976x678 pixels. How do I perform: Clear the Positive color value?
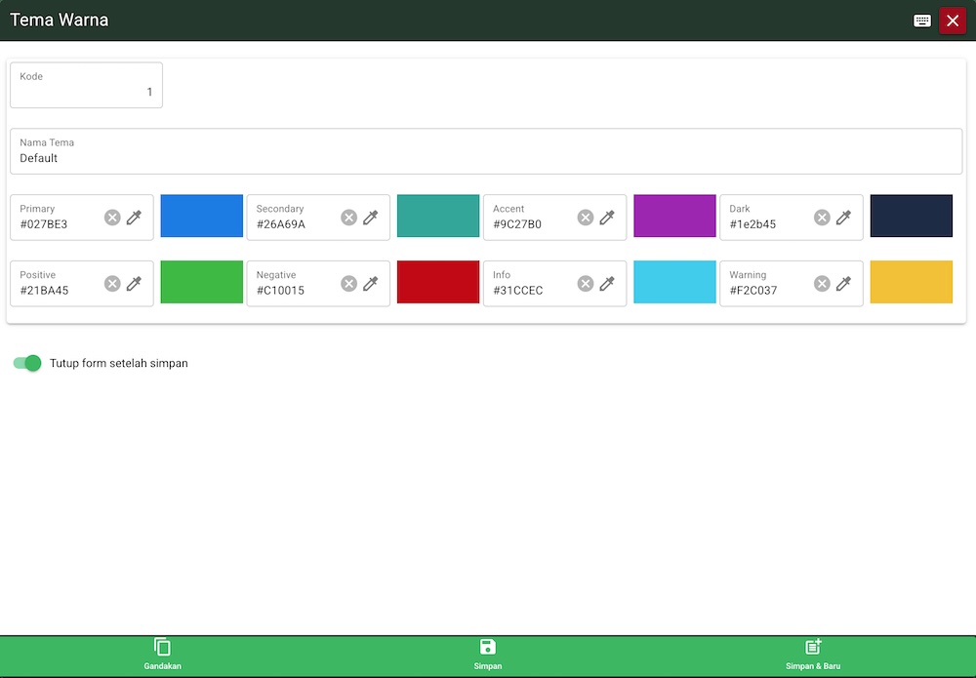click(x=111, y=283)
